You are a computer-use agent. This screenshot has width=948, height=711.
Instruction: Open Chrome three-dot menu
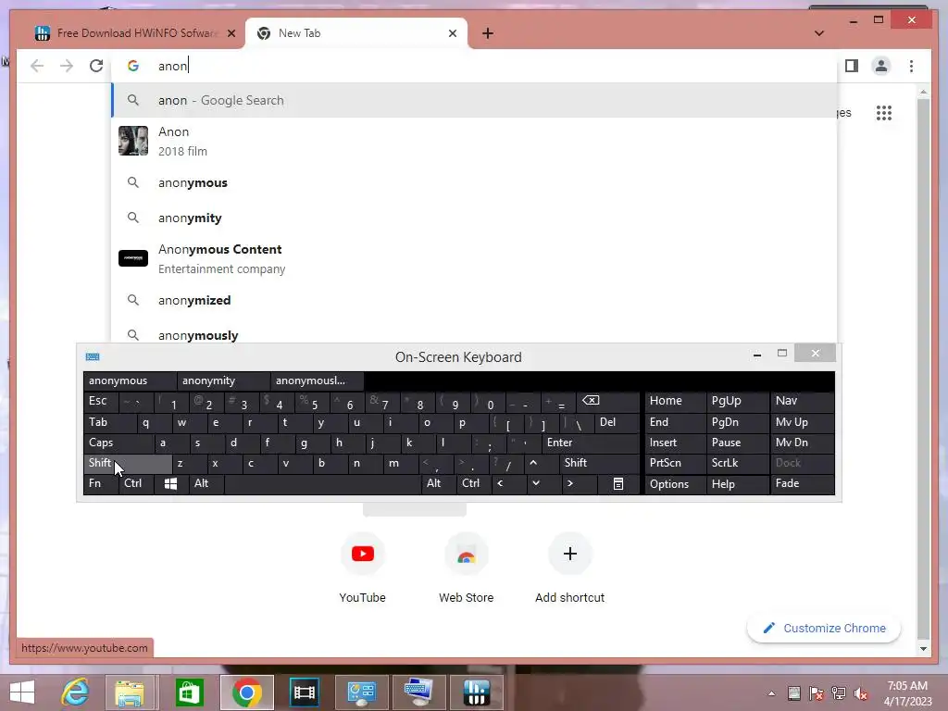coord(911,66)
